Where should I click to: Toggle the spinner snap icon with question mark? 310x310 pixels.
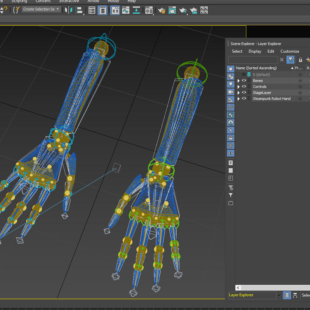[3, 10]
